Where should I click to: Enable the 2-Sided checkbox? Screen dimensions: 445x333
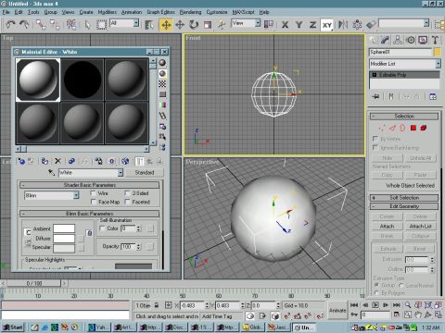click(x=127, y=193)
